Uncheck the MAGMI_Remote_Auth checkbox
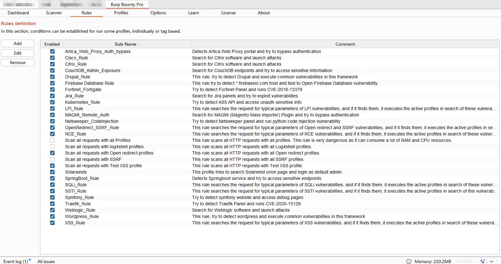501x264 pixels. (x=52, y=115)
